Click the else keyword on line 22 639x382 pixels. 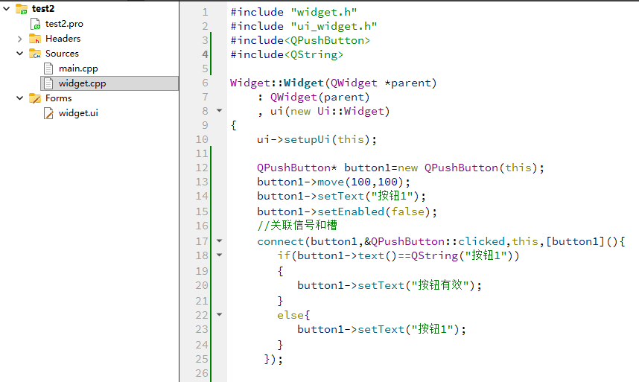pos(290,315)
